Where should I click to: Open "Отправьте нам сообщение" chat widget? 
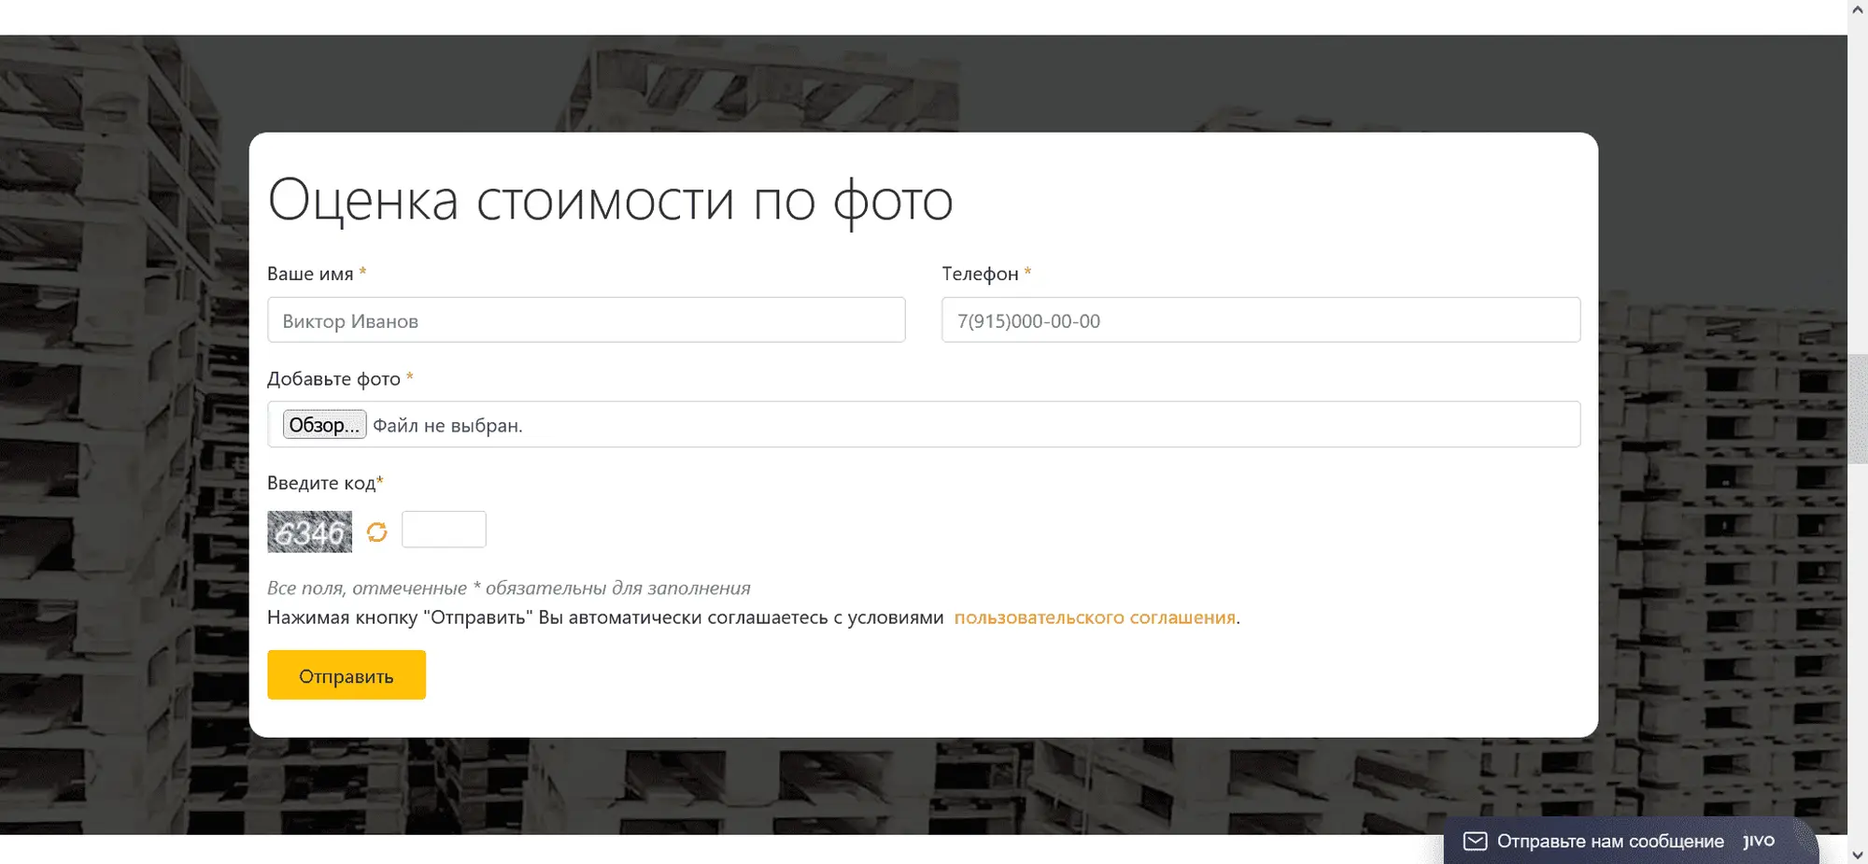click(x=1609, y=842)
